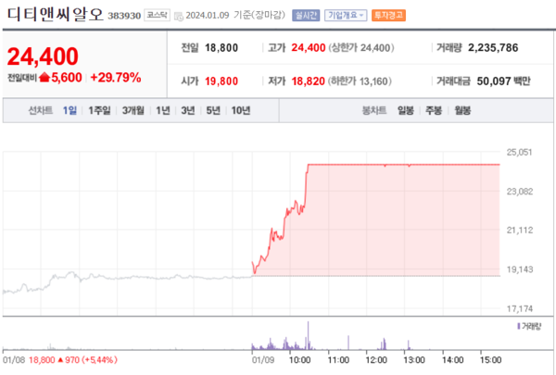Click the trading value 50,097 백만
The width and height of the screenshot is (556, 375).
(503, 81)
